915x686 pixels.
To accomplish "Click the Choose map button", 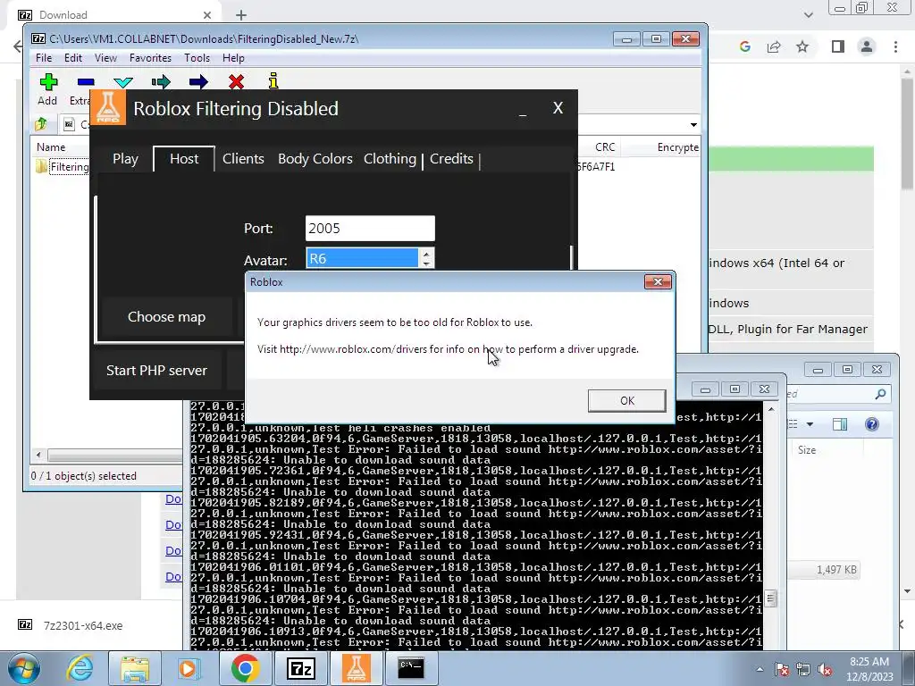I will 167,317.
